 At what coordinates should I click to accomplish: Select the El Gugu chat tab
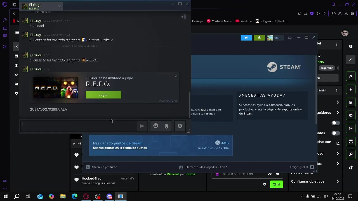coord(41,6)
